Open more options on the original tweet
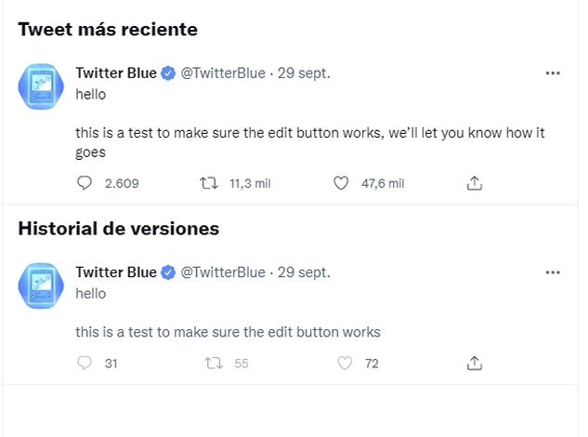588x437 pixels. tap(553, 272)
